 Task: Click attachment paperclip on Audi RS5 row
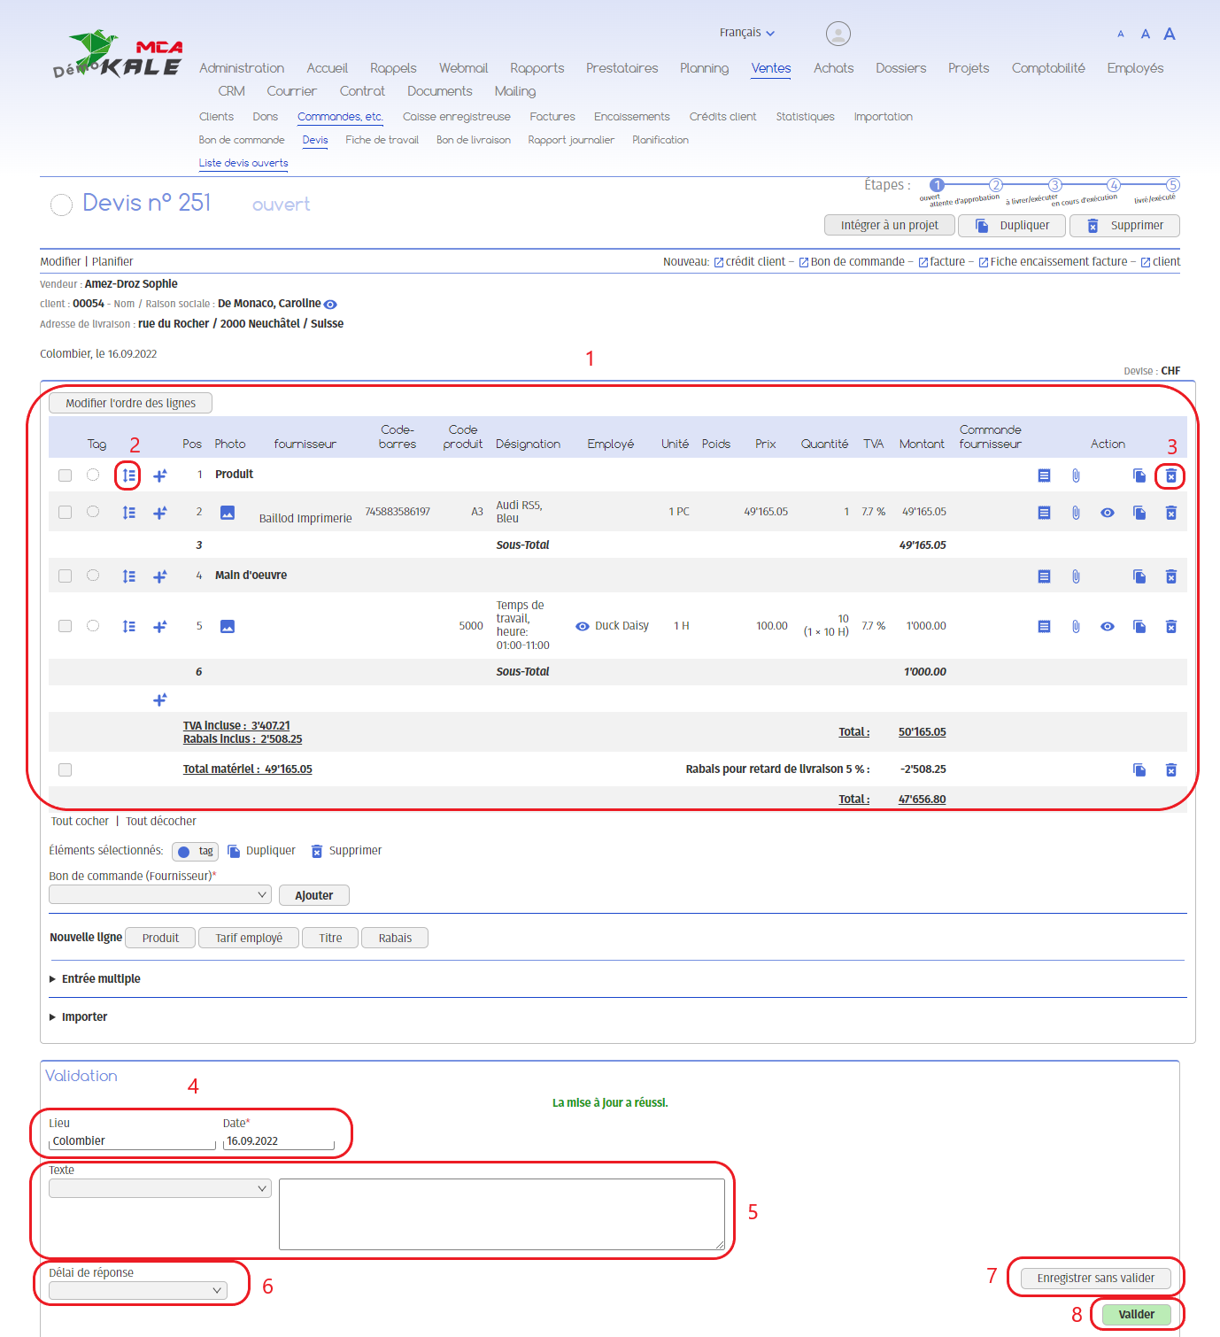(x=1076, y=513)
